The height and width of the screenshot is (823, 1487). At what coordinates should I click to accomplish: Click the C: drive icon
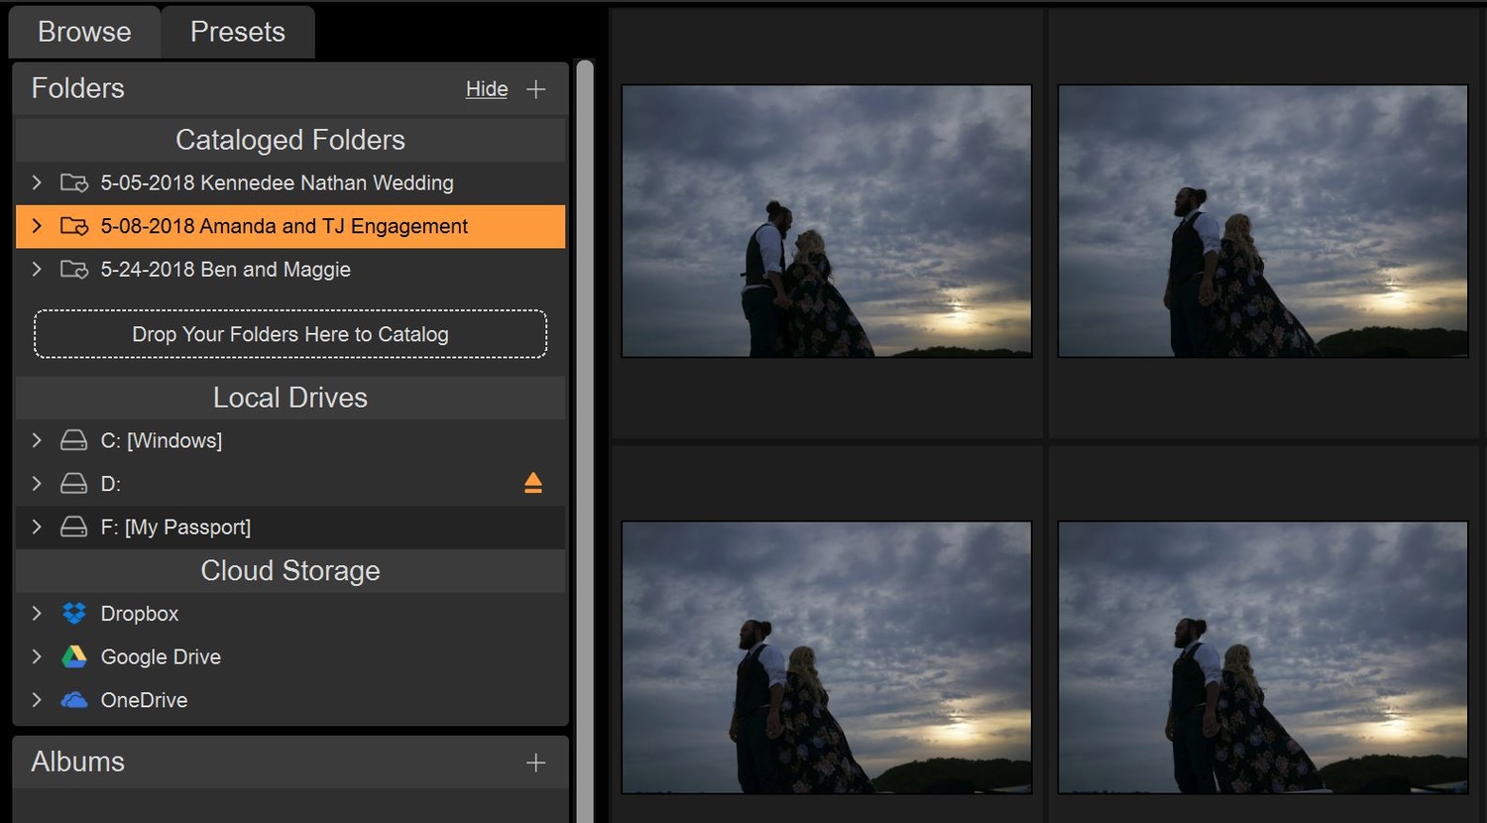point(74,440)
